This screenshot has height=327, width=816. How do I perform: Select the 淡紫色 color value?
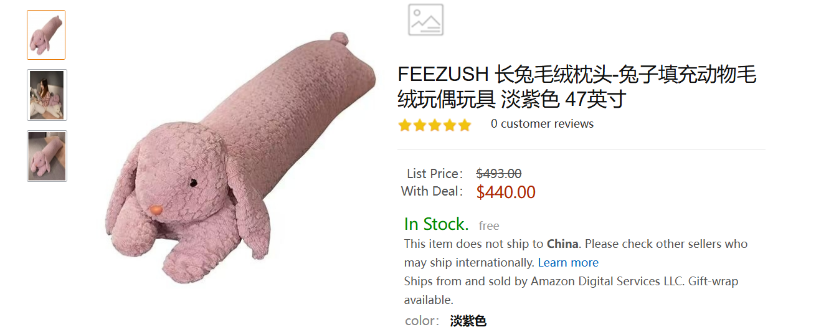468,321
